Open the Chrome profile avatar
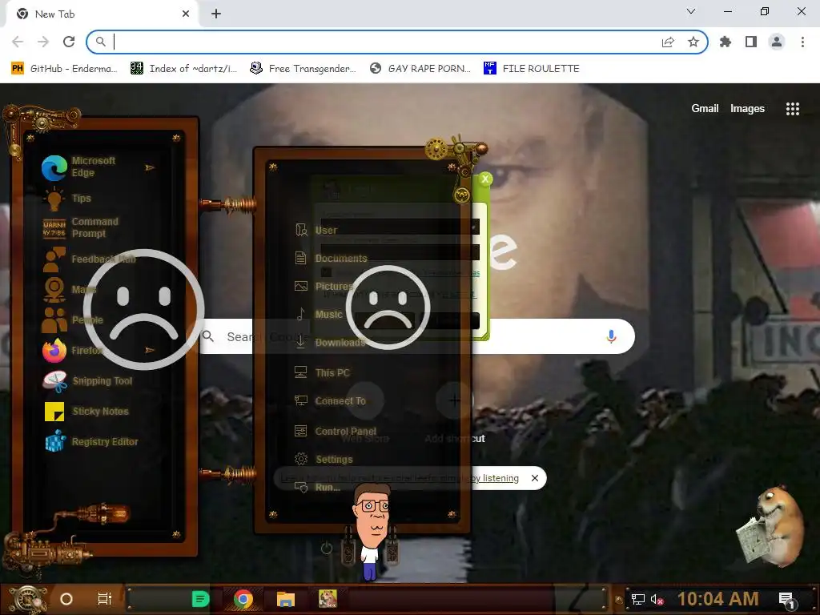820x615 pixels. pos(777,42)
